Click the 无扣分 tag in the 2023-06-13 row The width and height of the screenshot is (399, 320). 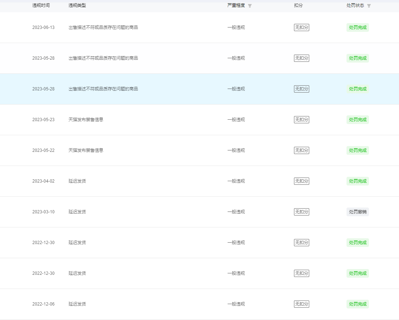[302, 27]
